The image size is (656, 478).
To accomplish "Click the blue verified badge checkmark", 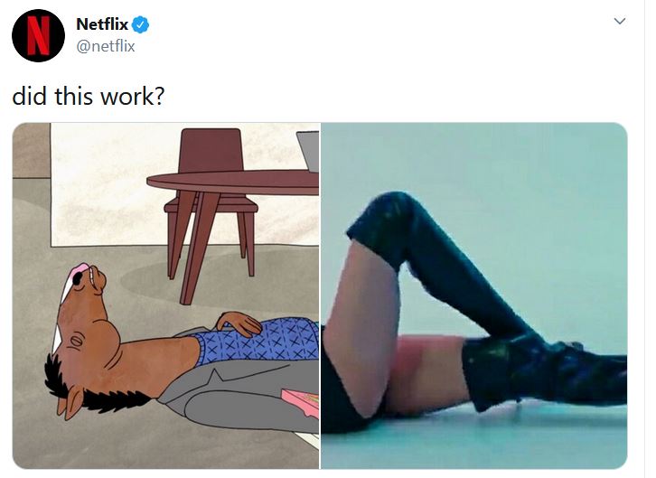I will pos(140,24).
